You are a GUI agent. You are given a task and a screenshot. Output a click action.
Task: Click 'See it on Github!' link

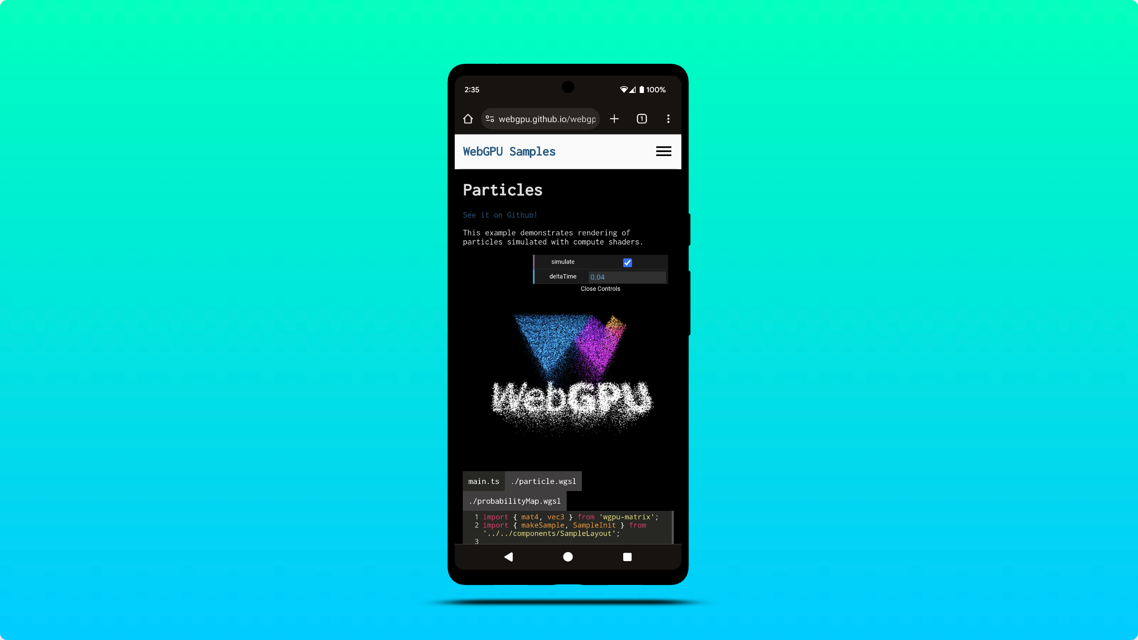click(x=500, y=215)
